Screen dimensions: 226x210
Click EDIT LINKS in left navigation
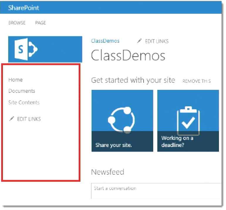(29, 119)
